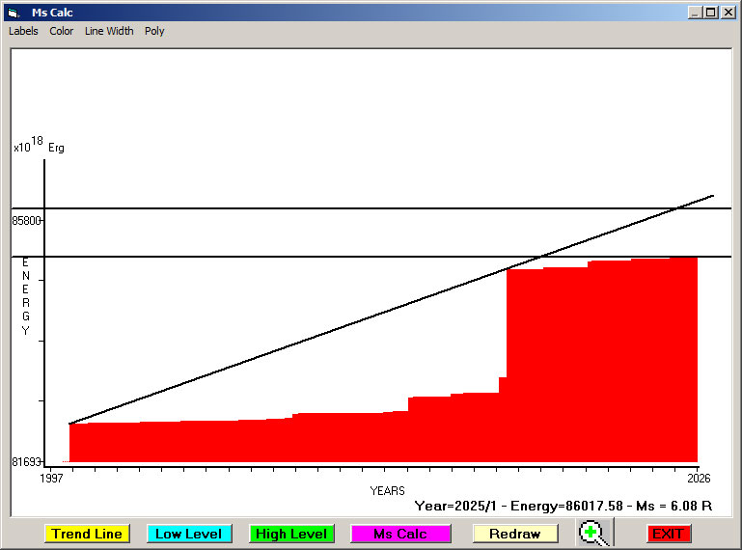Viewport: 742px width, 550px height.
Task: Click the Redraw button
Action: pyautogui.click(x=514, y=534)
